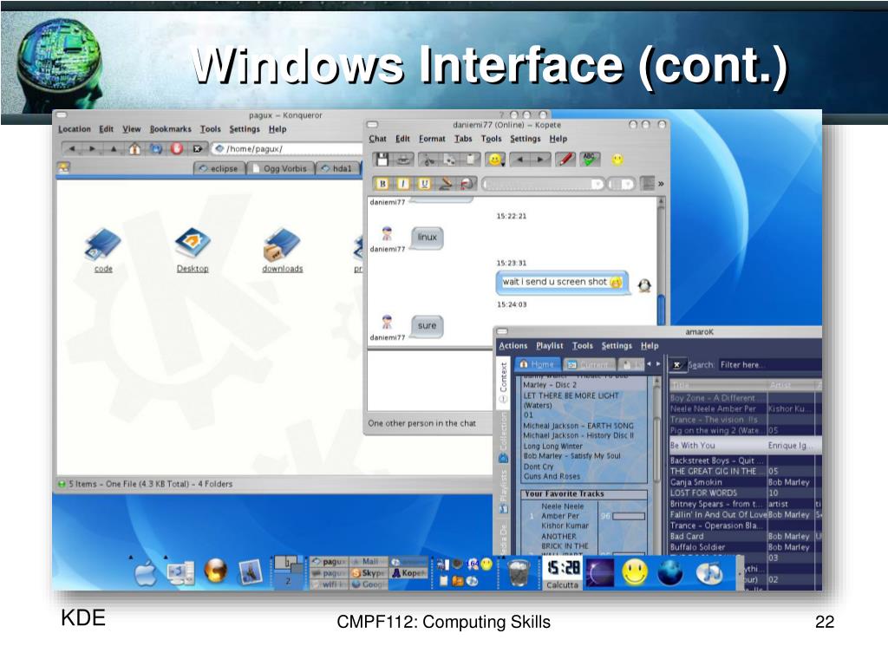Open Home folder via Konqueror house icon
Image resolution: width=888 pixels, height=666 pixels.
pos(134,149)
